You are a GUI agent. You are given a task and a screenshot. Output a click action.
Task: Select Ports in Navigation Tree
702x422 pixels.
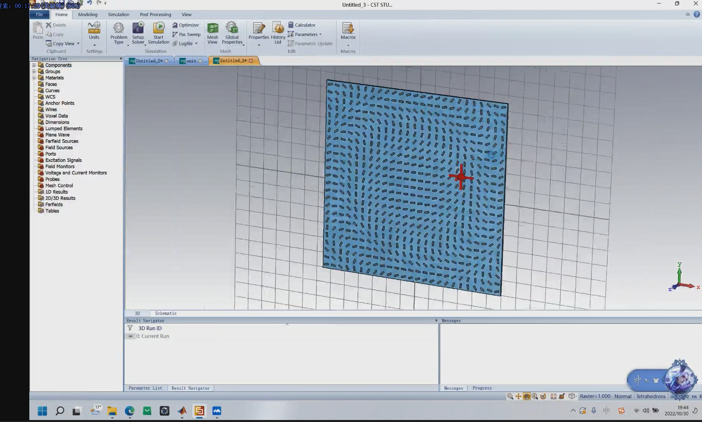tap(50, 154)
